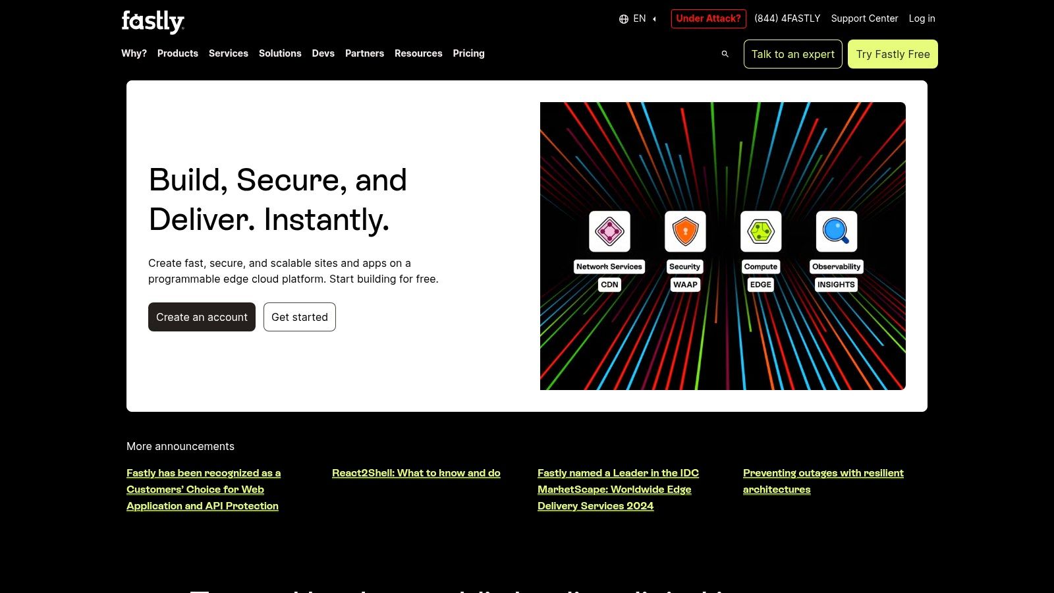1054x593 pixels.
Task: Go to the Log in page
Action: (922, 18)
